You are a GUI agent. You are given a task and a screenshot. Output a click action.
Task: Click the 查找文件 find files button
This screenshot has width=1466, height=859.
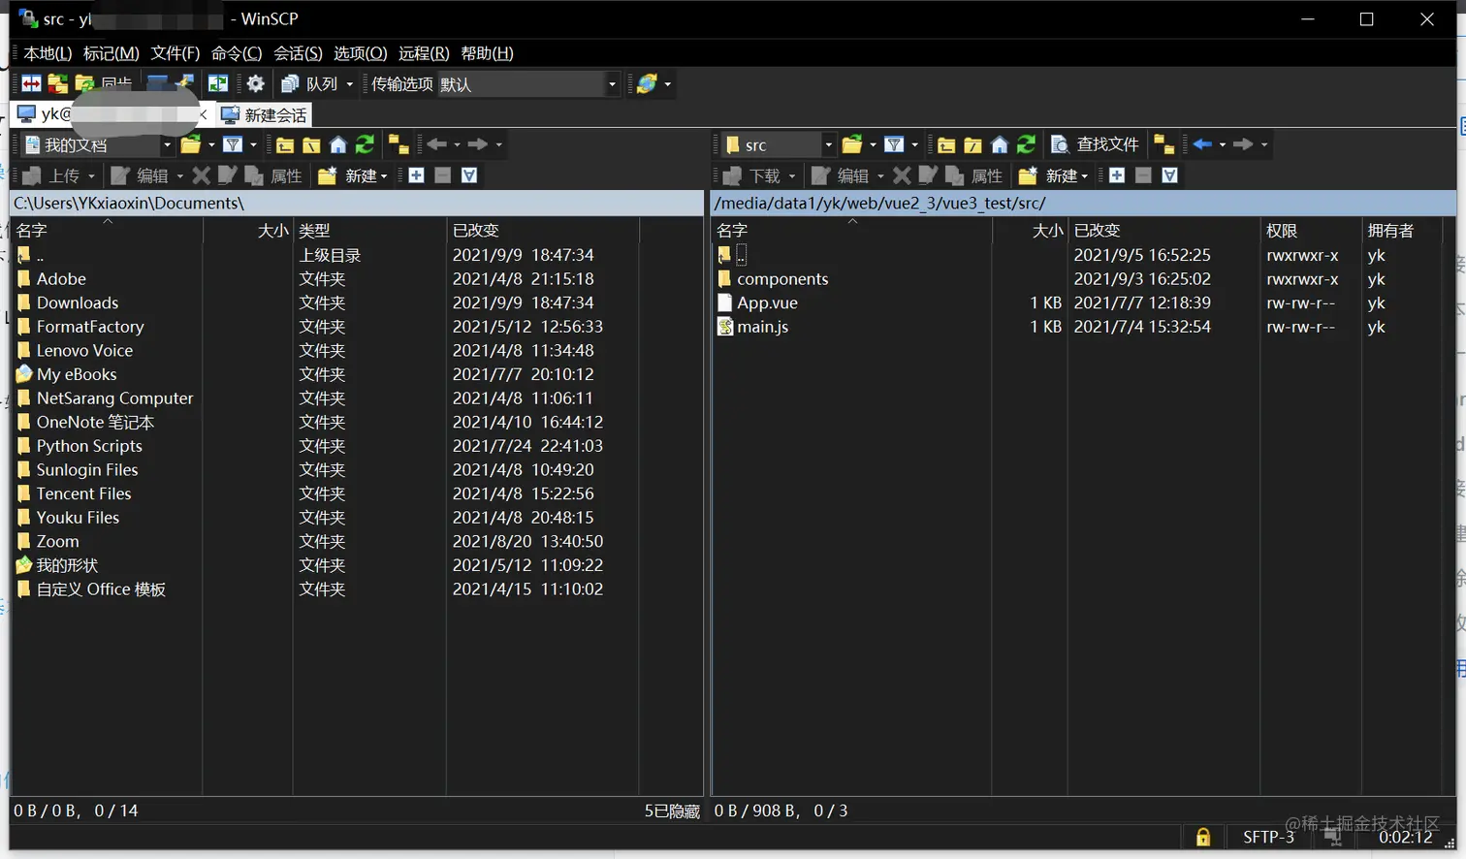pos(1095,144)
